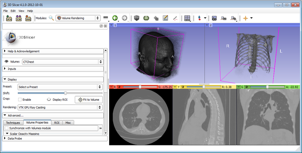Select the Volume Properties tab

[x=37, y=122]
